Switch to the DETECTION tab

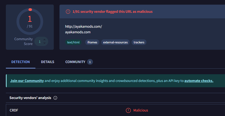coord(21,62)
